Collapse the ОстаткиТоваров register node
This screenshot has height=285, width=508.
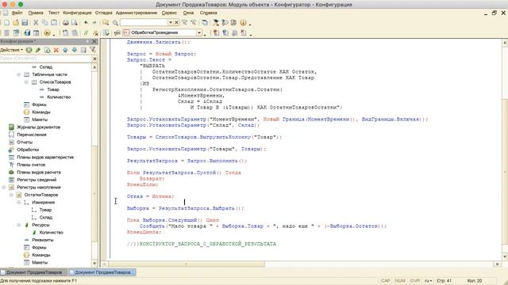pos(11,195)
